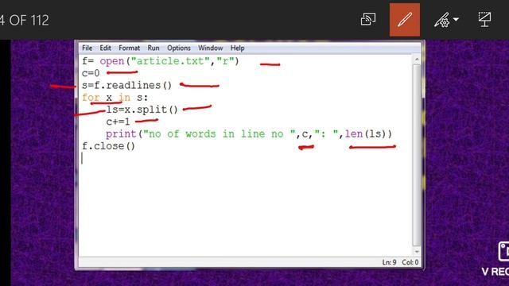Viewport: 509px width, 286px height.
Task: Open the Window menu
Action: click(x=210, y=48)
